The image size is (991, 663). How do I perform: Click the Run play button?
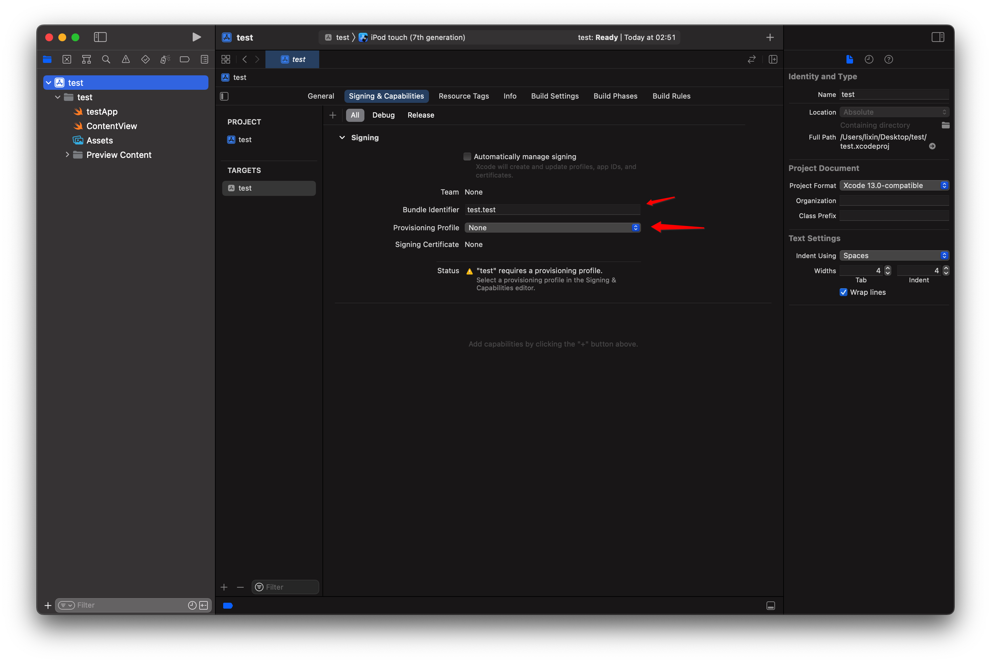(196, 37)
